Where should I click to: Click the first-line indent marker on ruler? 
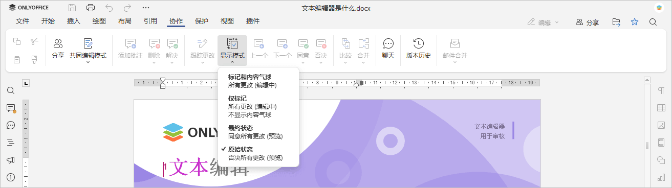(163, 80)
